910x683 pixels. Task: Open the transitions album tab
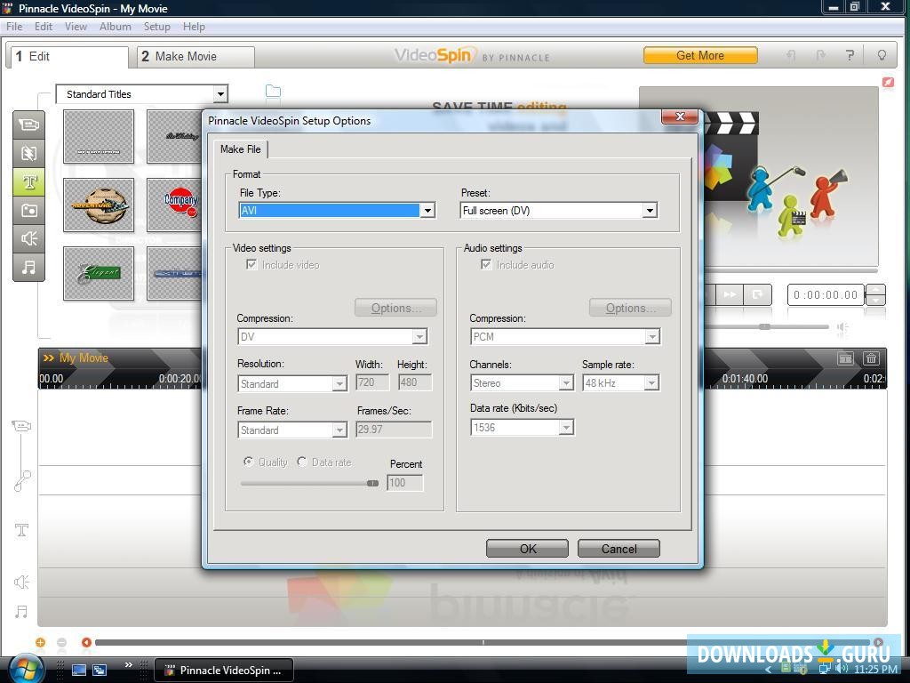click(28, 153)
